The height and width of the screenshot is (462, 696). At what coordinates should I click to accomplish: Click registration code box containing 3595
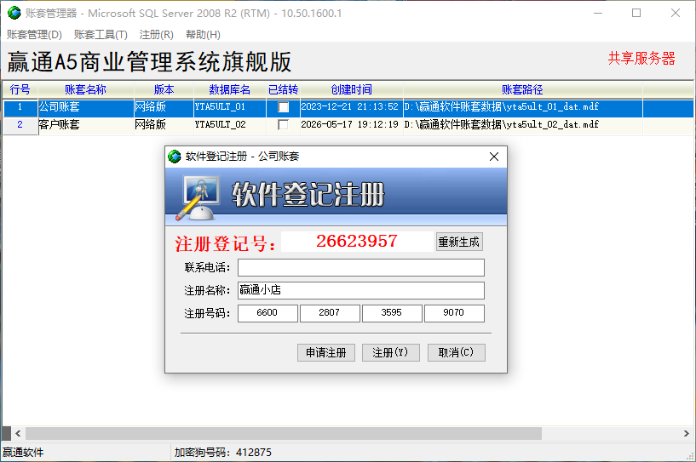point(392,313)
